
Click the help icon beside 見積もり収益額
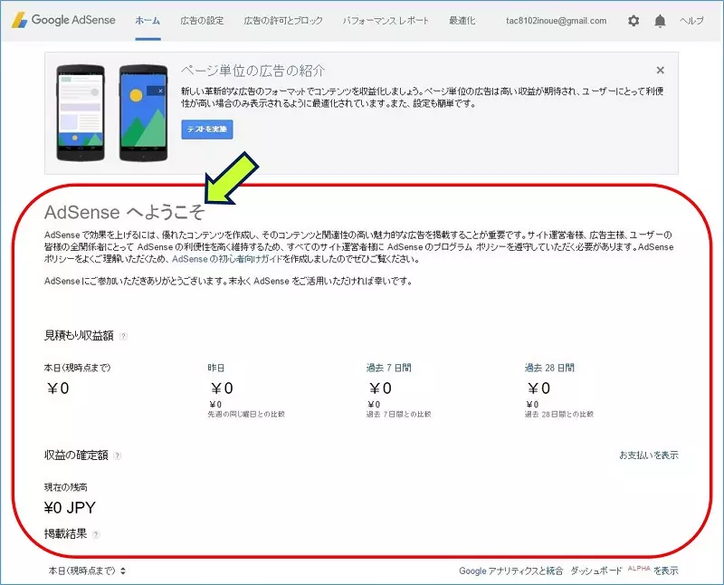point(123,336)
